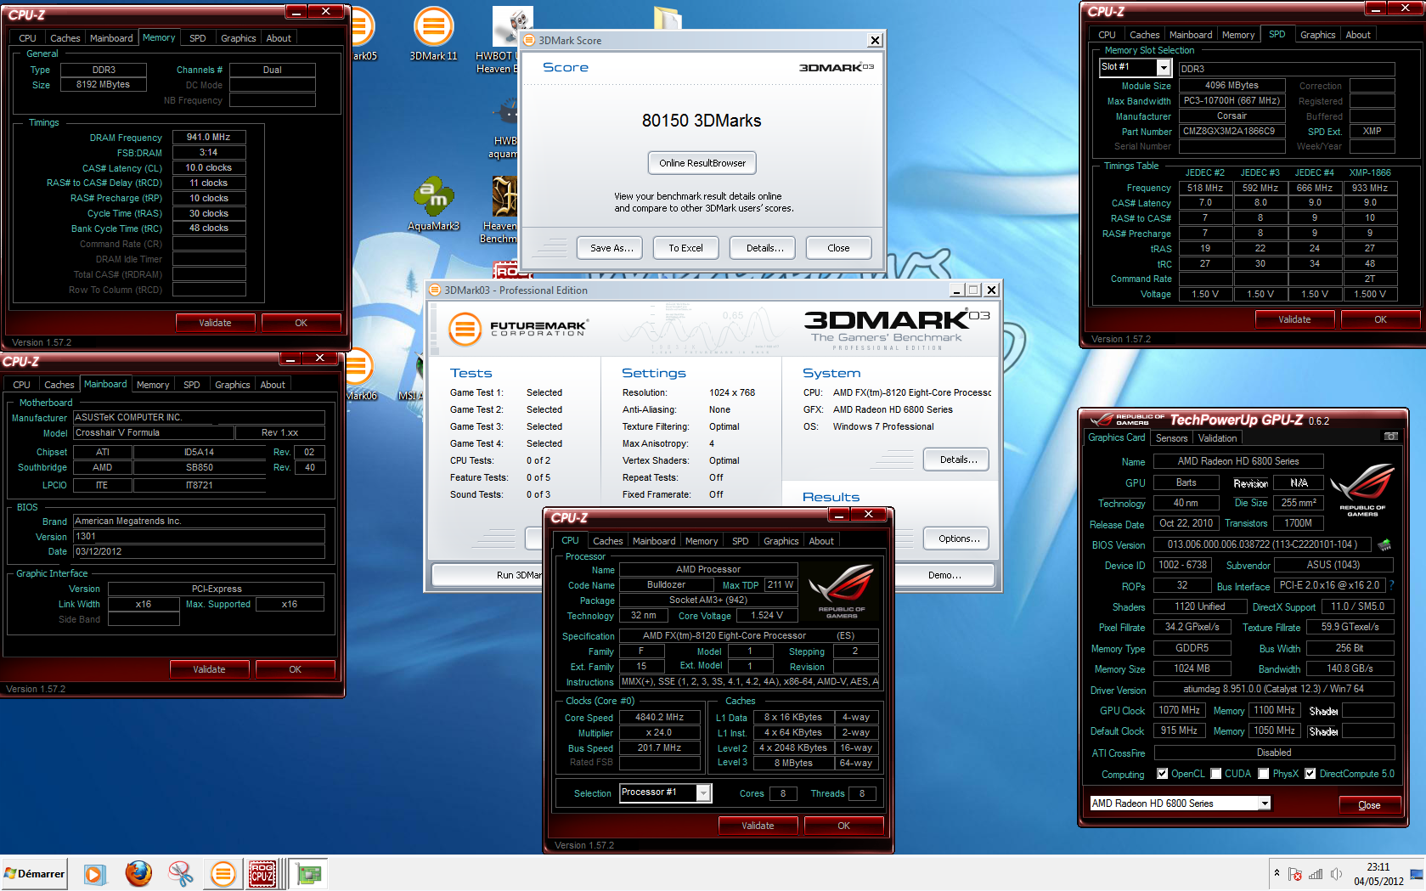Open the network status tray icon
Image resolution: width=1426 pixels, height=891 pixels.
coord(1316,874)
